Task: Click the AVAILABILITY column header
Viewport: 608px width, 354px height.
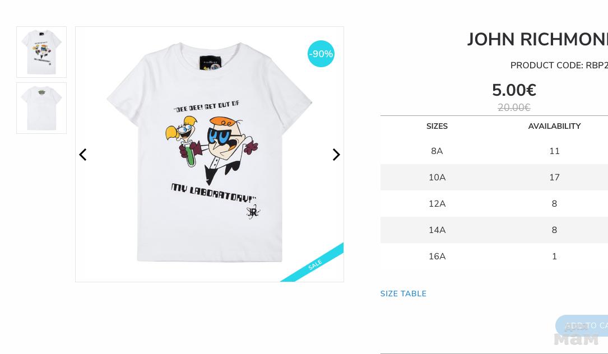Action: [x=555, y=126]
